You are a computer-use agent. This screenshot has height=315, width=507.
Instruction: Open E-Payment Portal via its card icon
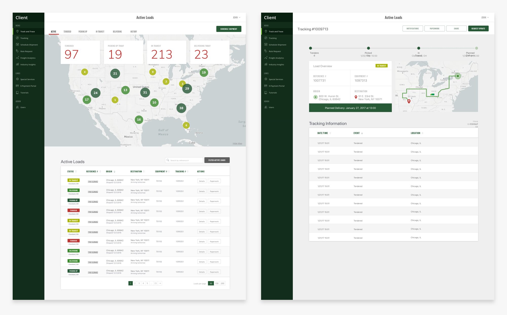17,86
